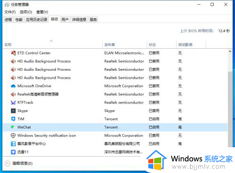Click the Skype app icon
The image size is (235, 173).
tap(13, 111)
